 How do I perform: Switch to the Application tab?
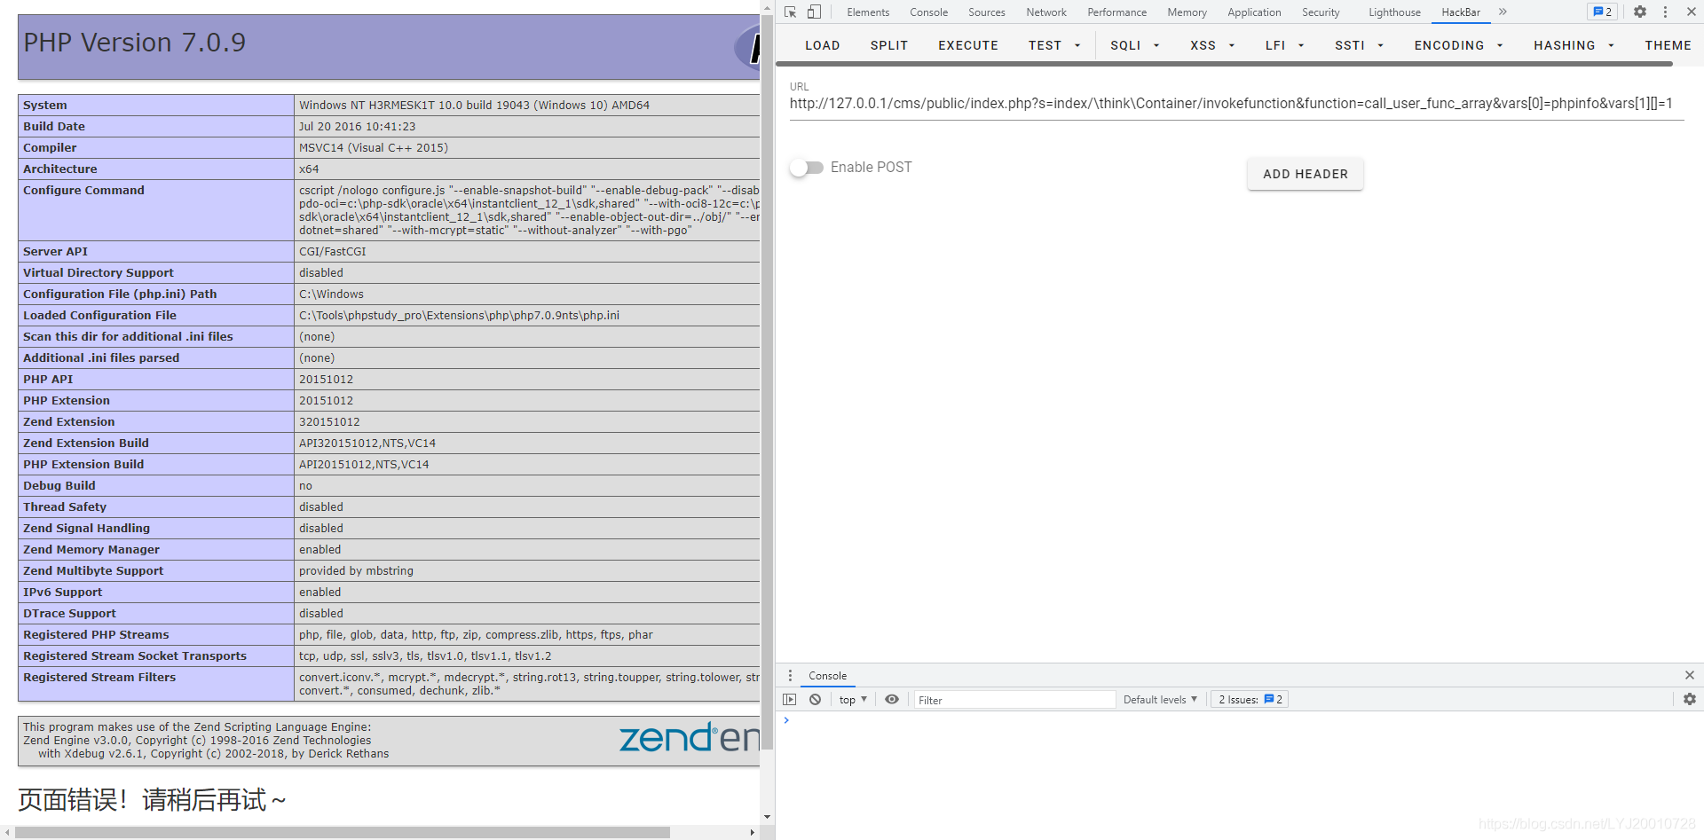pos(1254,12)
